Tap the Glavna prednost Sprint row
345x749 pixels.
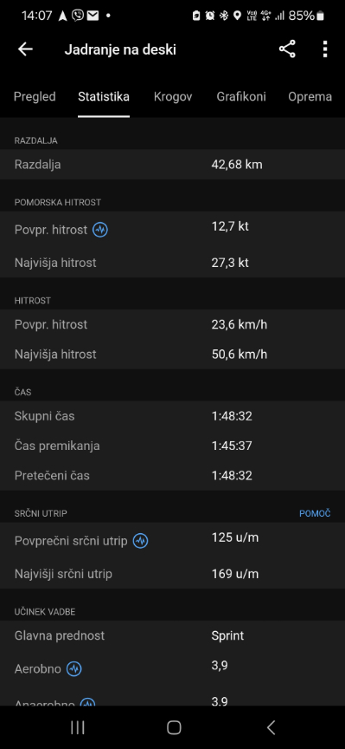coord(173,635)
